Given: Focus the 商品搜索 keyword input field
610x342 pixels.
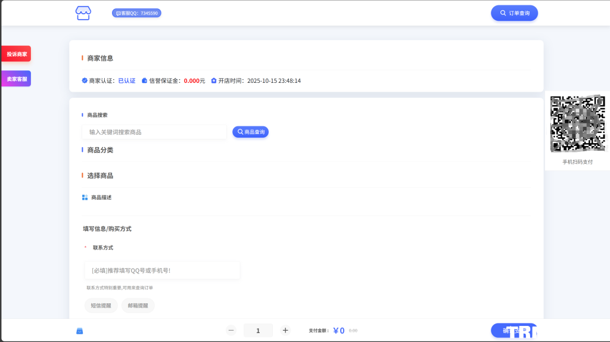Looking at the screenshot, I should [x=154, y=132].
